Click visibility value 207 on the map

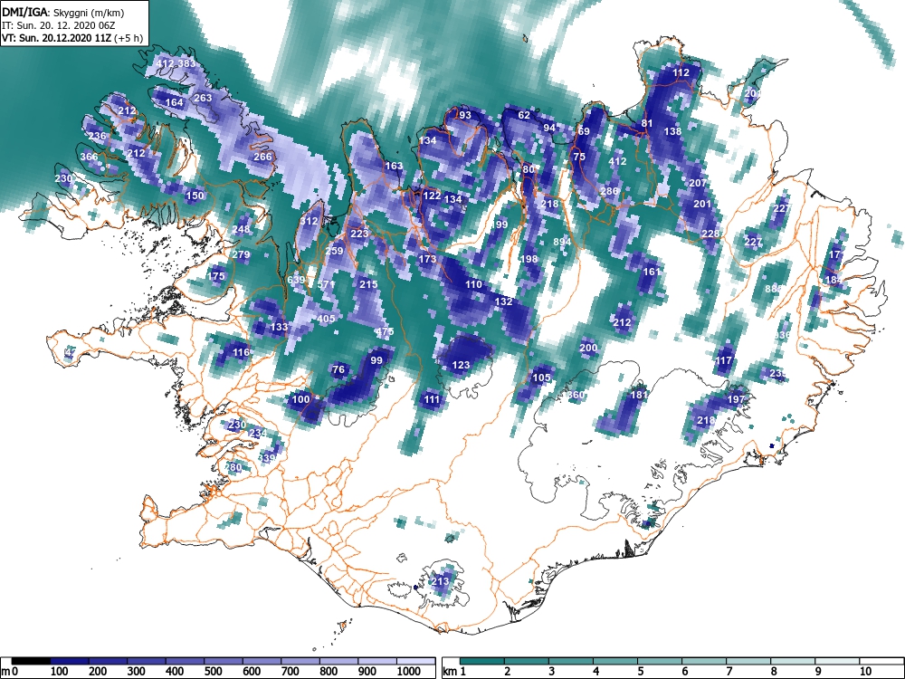(x=698, y=183)
